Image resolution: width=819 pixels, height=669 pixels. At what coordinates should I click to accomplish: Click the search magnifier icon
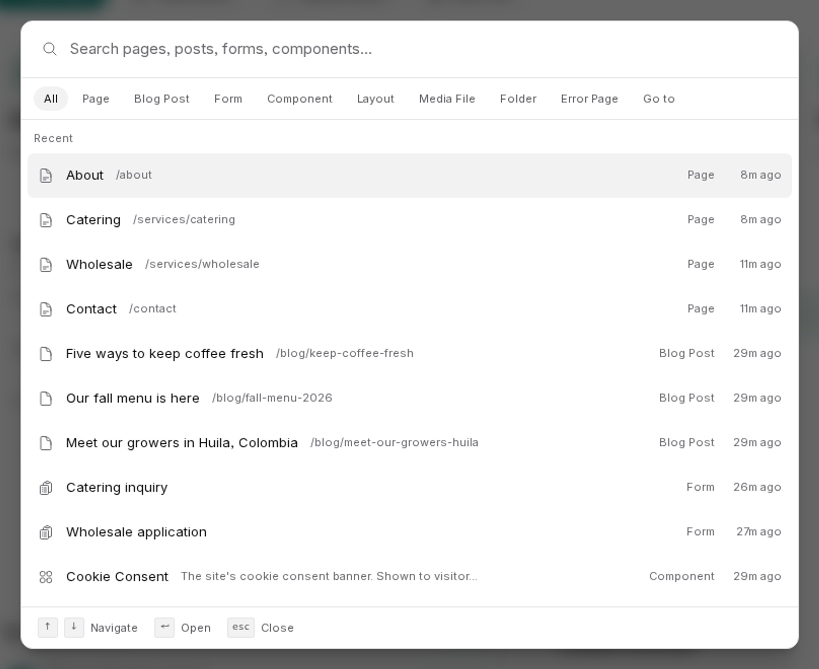(50, 49)
